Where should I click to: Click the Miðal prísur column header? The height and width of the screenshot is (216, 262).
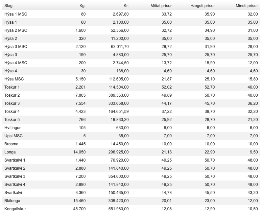pos(161,6)
